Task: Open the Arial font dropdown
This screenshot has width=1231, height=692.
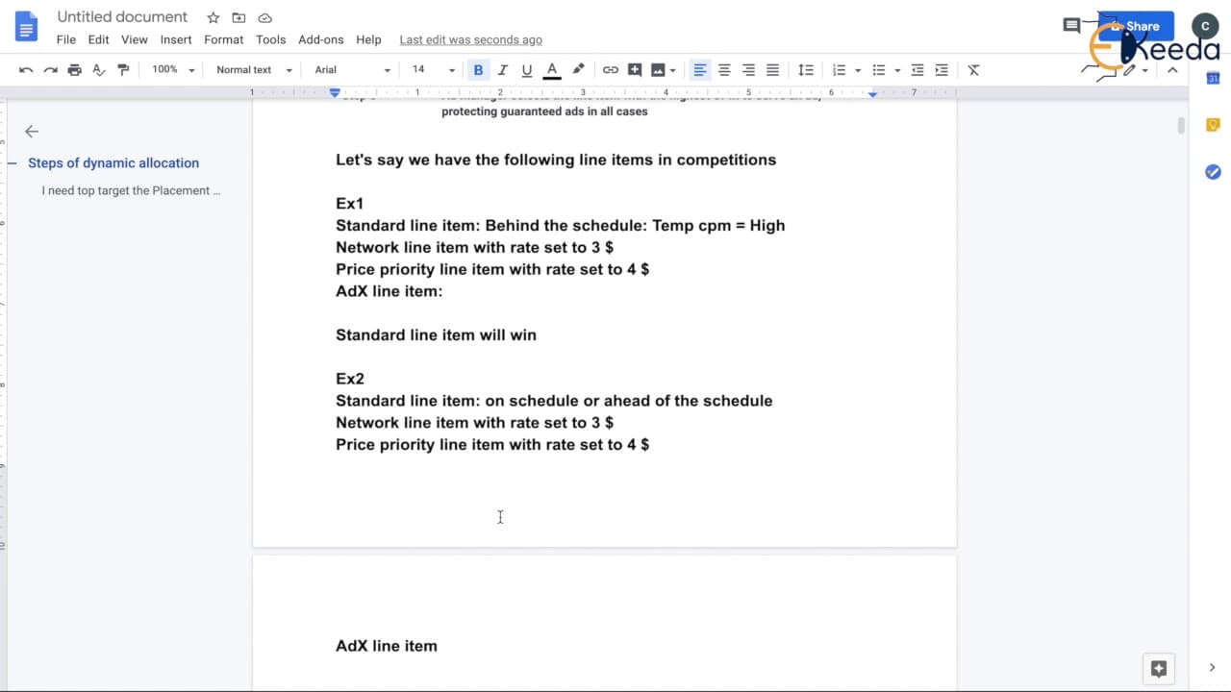Action: 353,70
